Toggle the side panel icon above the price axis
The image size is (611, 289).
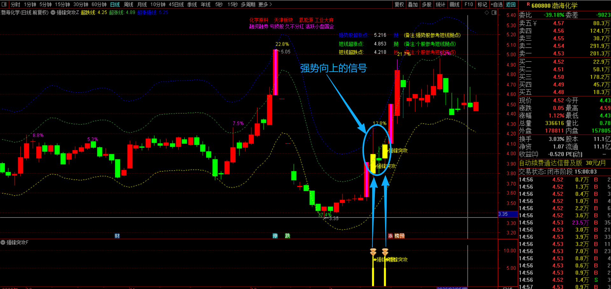pyautogui.click(x=494, y=13)
